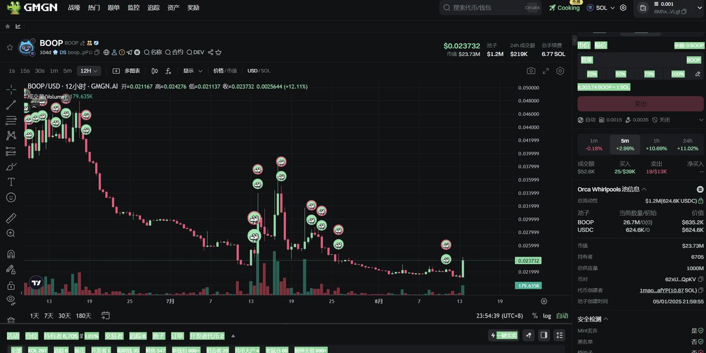Select the pattern drawing tool
This screenshot has width=706, height=353.
click(11, 135)
